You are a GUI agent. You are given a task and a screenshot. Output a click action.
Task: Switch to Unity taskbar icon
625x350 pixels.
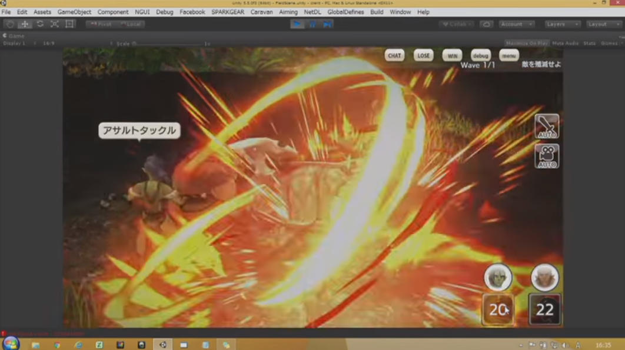[x=162, y=345]
